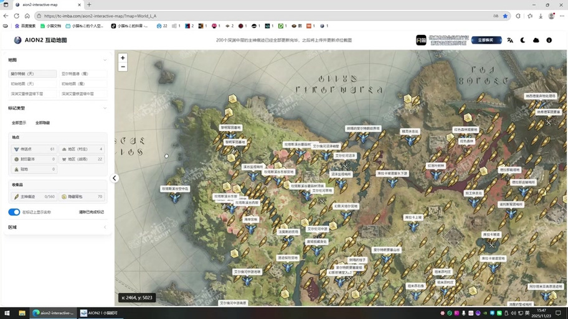Open a new browser tab

point(89,5)
